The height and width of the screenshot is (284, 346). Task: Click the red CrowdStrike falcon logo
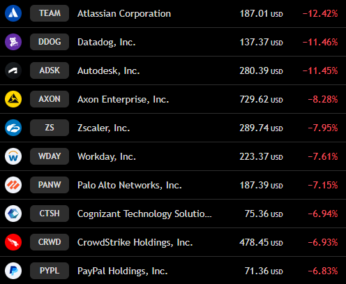coord(13,242)
